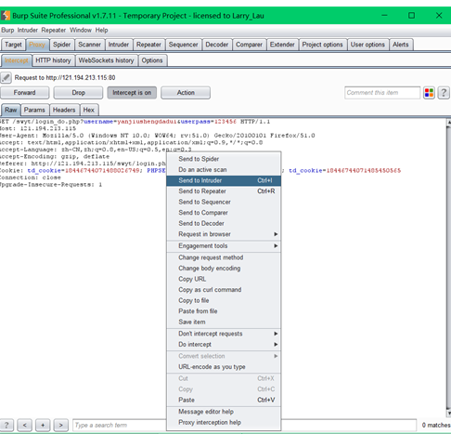Toggle the Intercept is on button
The height and width of the screenshot is (434, 451).
coord(132,93)
